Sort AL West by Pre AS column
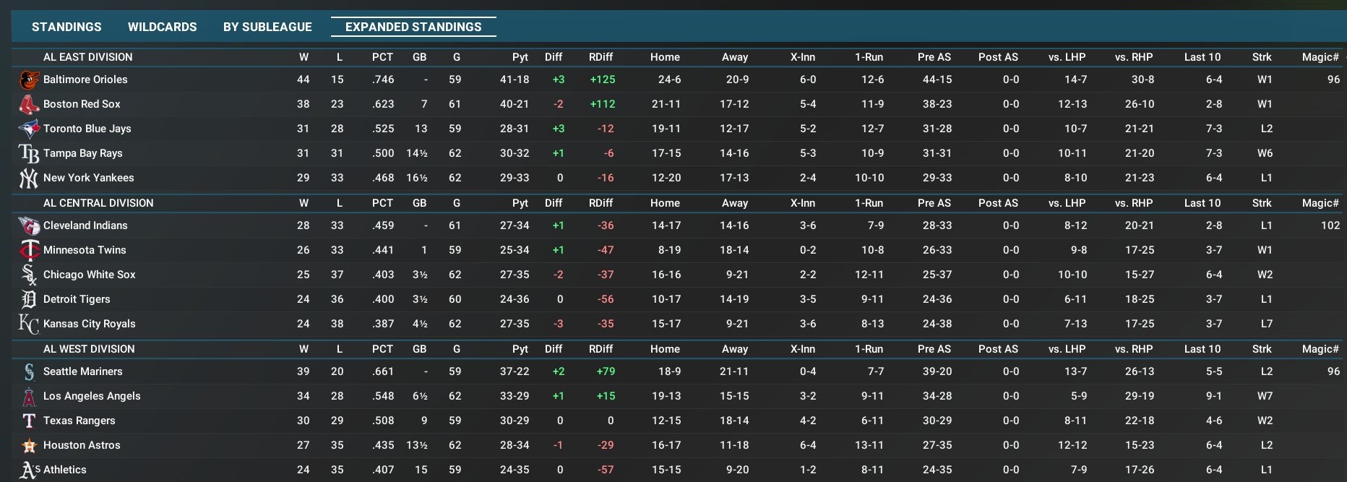 [934, 349]
